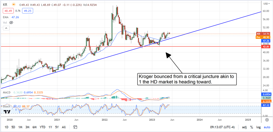273x132 pixels.
Task: Toggle log scale mode
Action: 258,127
